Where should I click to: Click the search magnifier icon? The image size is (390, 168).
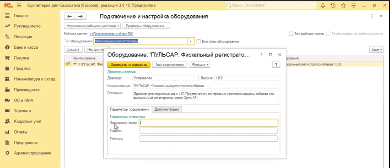pyautogui.click(x=229, y=5)
